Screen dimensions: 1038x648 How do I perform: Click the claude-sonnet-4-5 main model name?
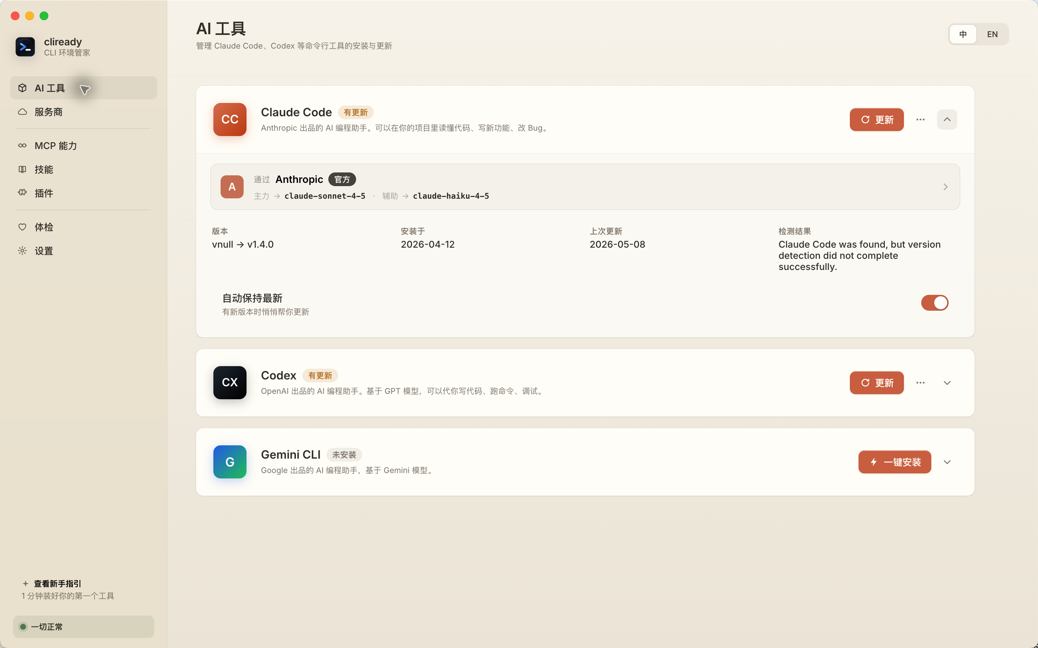coord(325,196)
